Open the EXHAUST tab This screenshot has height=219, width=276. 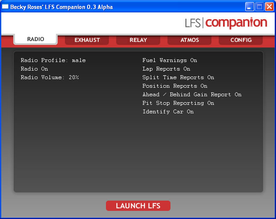pos(87,40)
